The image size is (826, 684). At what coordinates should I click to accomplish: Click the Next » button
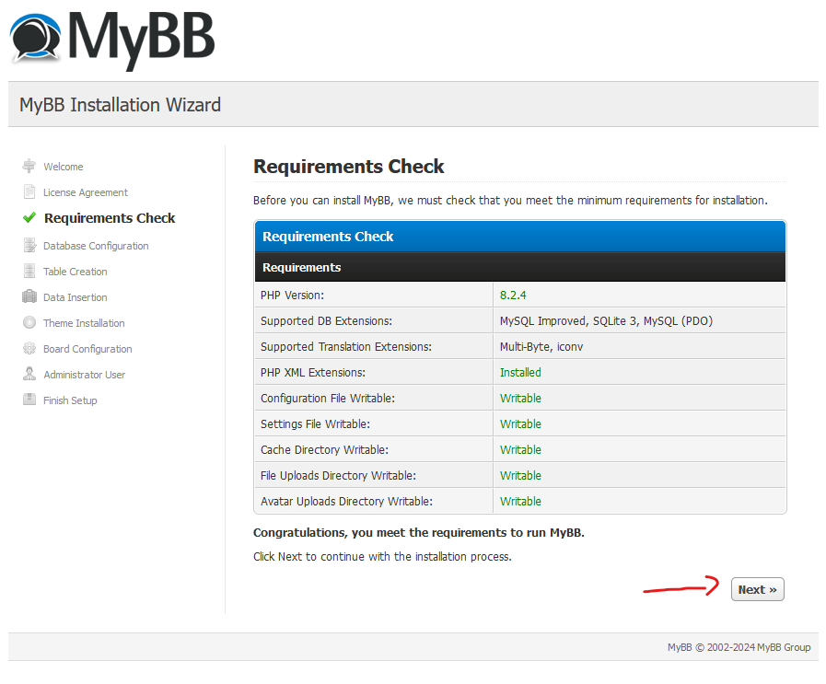point(758,589)
